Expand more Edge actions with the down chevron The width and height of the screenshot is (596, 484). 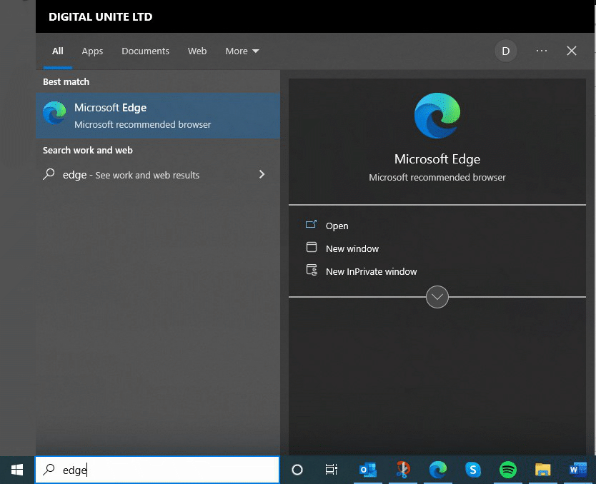[x=437, y=297]
